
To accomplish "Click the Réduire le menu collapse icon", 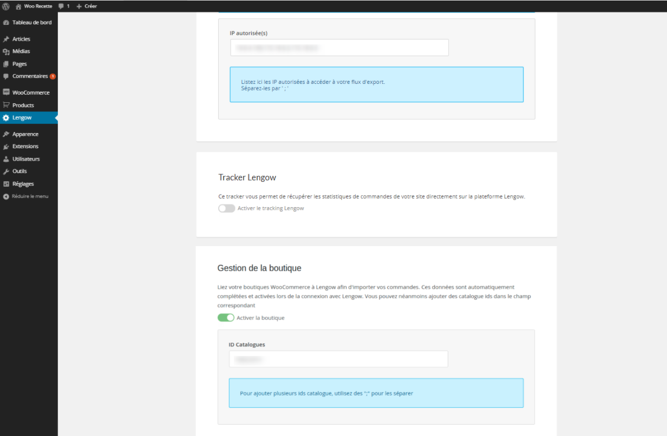I will click(6, 196).
